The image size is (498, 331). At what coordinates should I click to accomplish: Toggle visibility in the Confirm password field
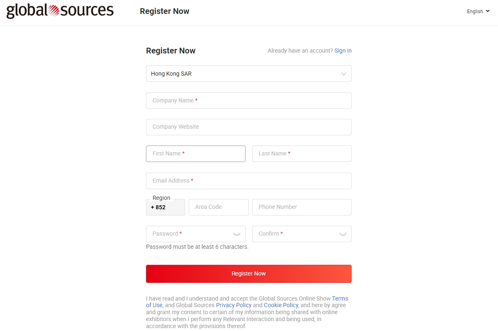point(343,234)
